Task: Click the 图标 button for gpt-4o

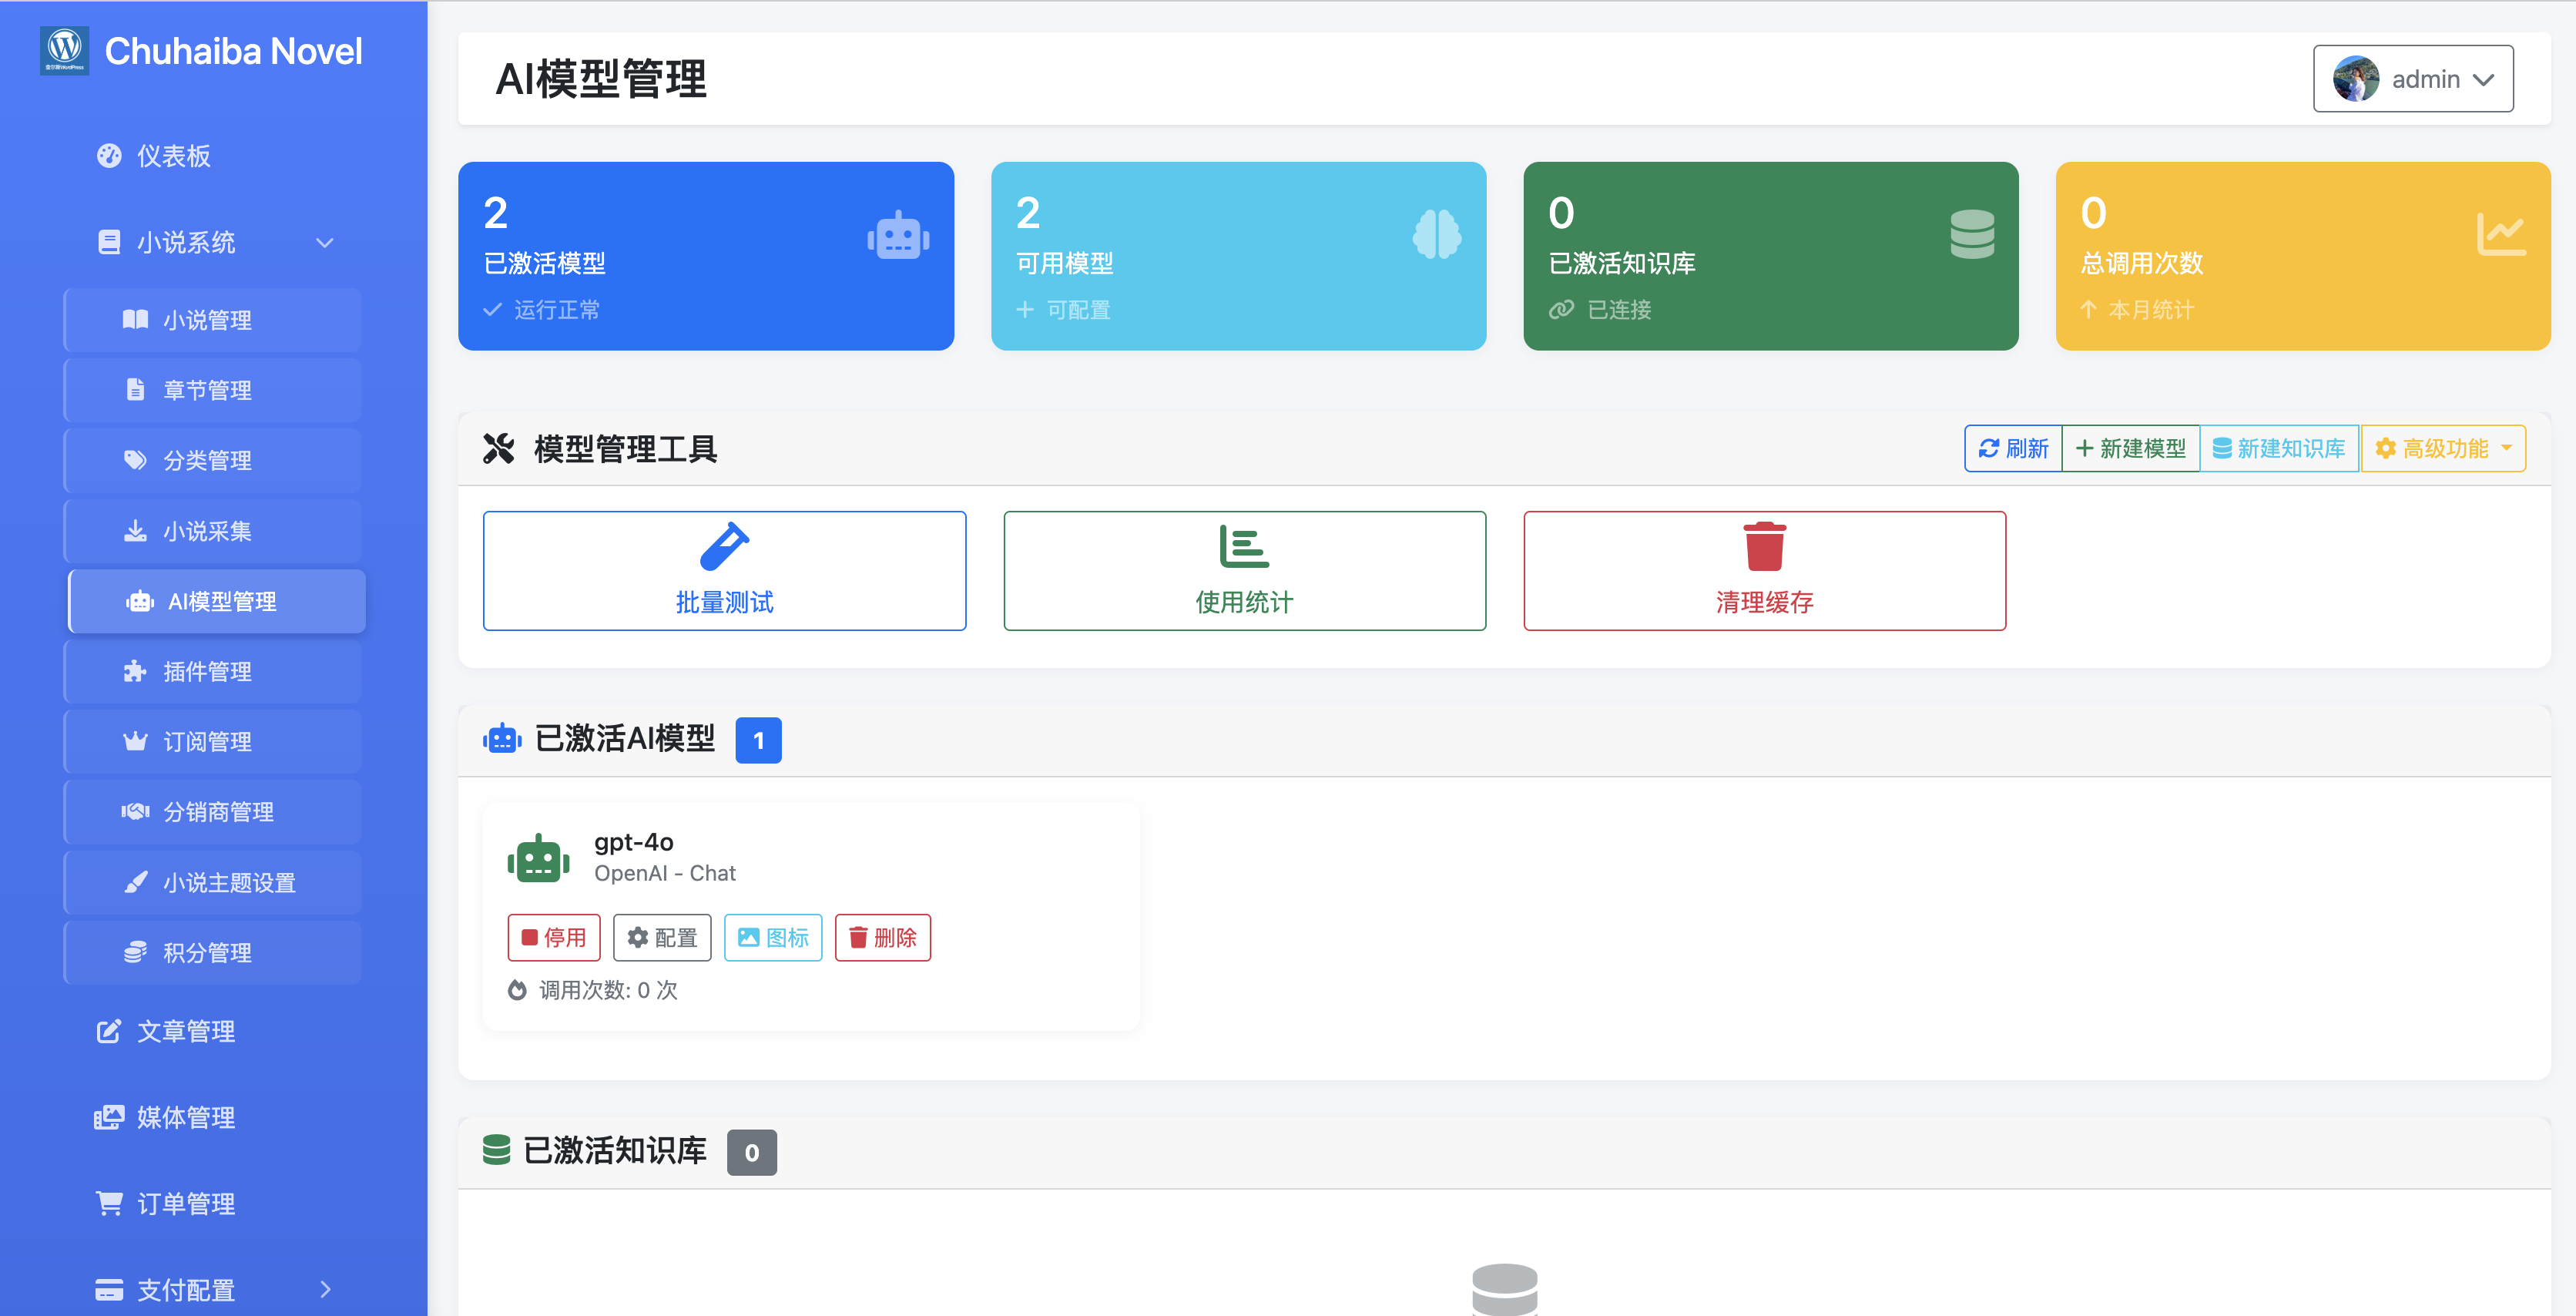Action: [773, 937]
